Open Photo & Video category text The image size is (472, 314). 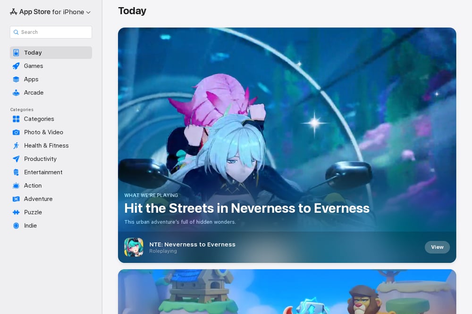pyautogui.click(x=43, y=132)
